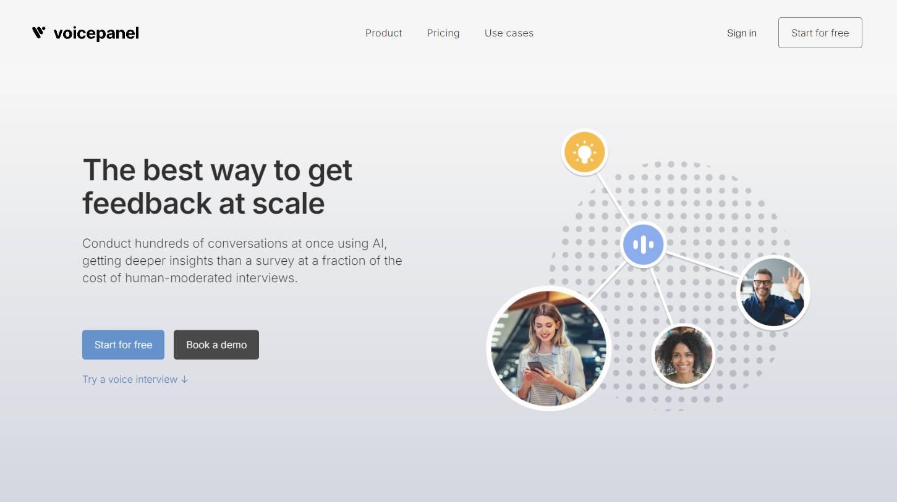Click the paragraph about conducting conversations using AI
The image size is (897, 502).
click(x=242, y=261)
